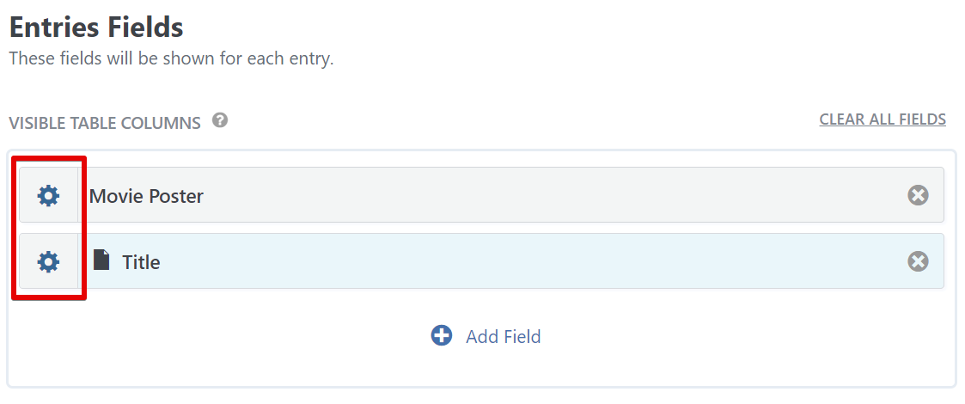Click the Visible Table Columns label
This screenshot has height=404, width=965.
tap(105, 123)
